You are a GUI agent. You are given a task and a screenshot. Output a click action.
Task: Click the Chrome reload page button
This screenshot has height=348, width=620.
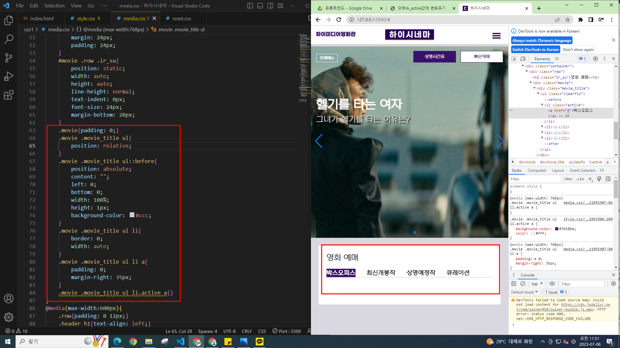tap(339, 20)
